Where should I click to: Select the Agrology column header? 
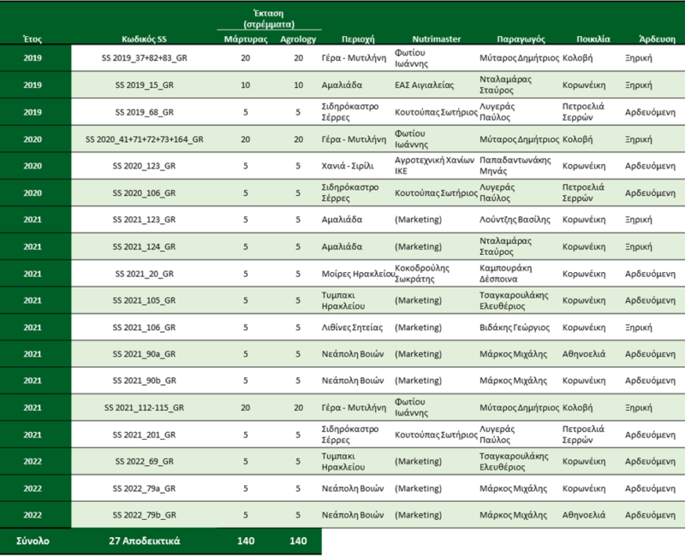coord(298,39)
